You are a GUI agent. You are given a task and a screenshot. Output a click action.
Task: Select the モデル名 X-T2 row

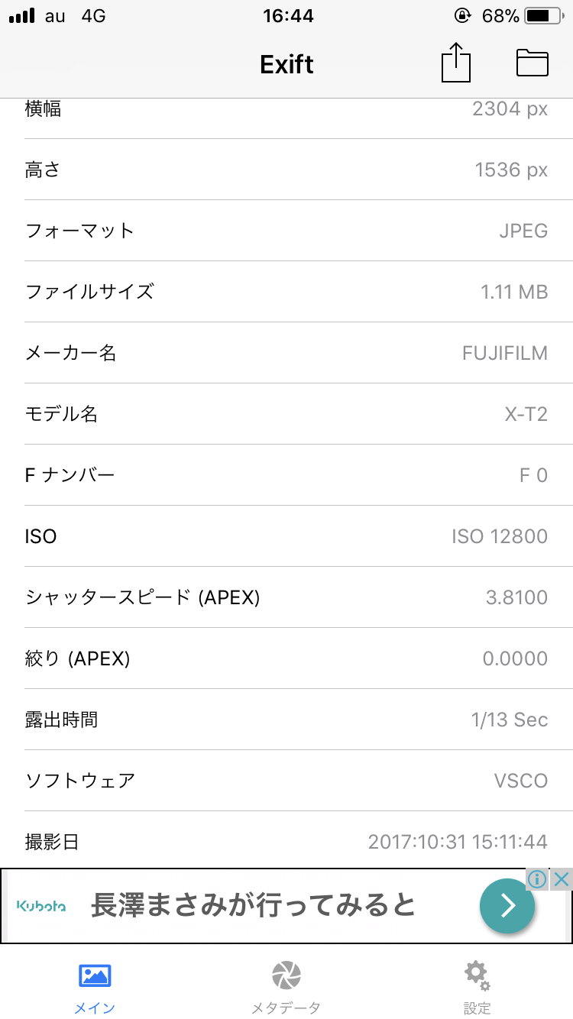point(286,414)
